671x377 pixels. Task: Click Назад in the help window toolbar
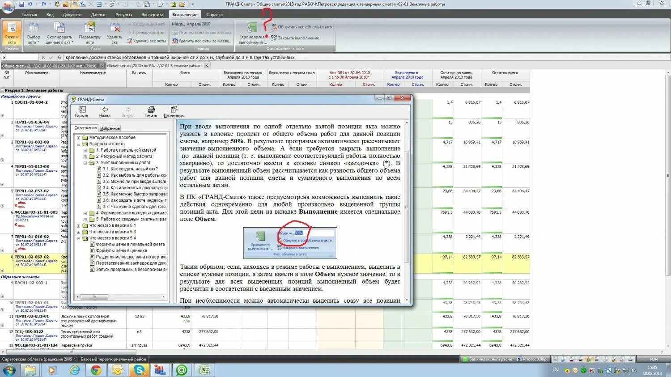pos(105,112)
